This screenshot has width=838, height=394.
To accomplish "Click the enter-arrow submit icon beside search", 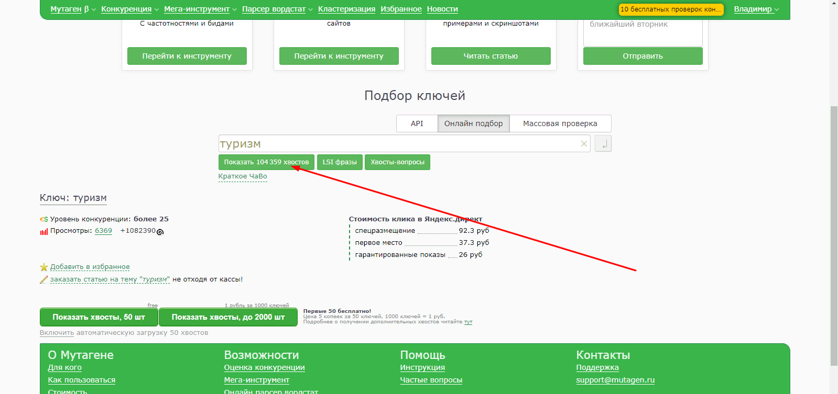I will 603,143.
